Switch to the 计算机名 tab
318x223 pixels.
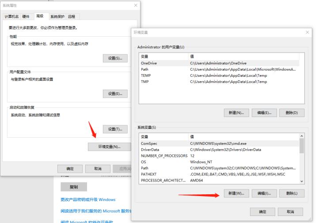[11, 16]
